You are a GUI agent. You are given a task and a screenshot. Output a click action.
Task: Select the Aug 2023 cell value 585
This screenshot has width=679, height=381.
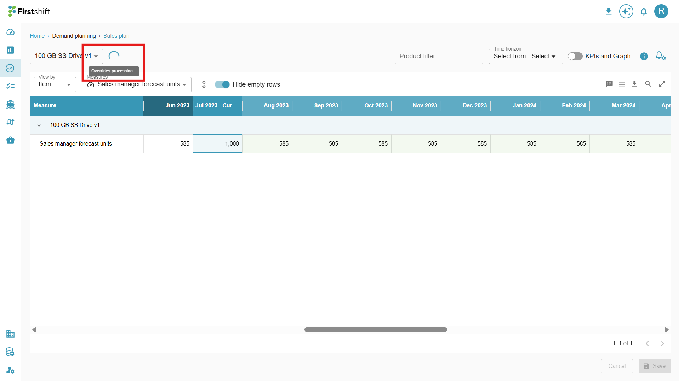pos(267,143)
